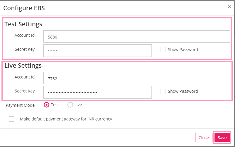Click the Live Settings Account Id field
235x147 pixels.
pyautogui.click(x=137, y=78)
